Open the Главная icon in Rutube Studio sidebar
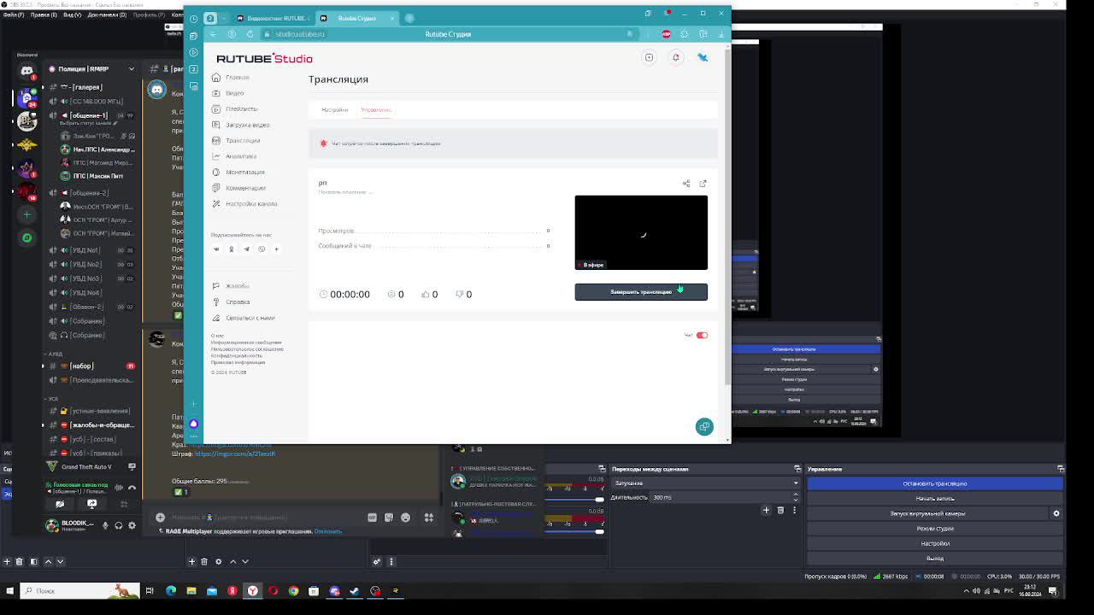1094x615 pixels. pyautogui.click(x=216, y=78)
